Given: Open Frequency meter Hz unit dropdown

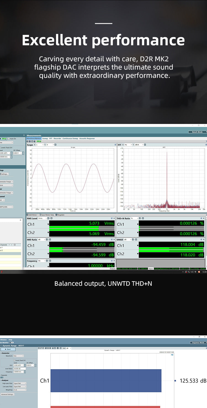Looking at the screenshot, I should click(41, 261).
